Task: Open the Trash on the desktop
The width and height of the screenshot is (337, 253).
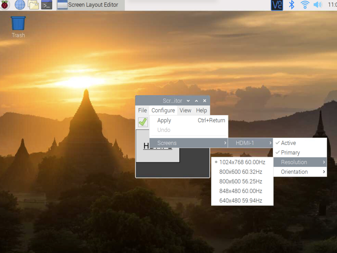Action: click(x=18, y=23)
